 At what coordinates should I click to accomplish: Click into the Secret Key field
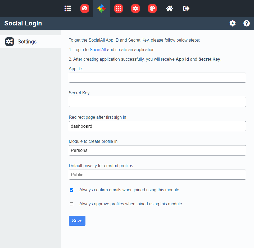click(x=157, y=102)
